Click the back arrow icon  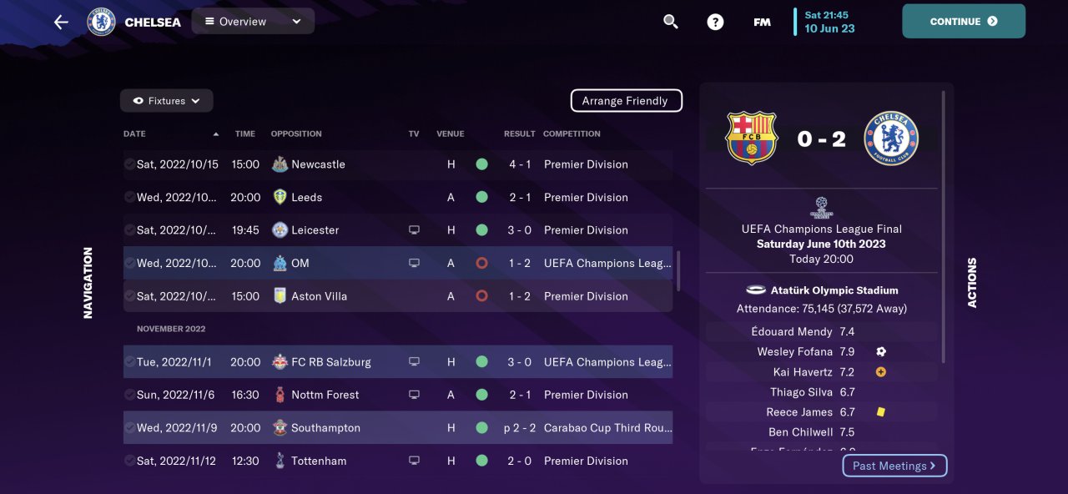[x=61, y=22]
